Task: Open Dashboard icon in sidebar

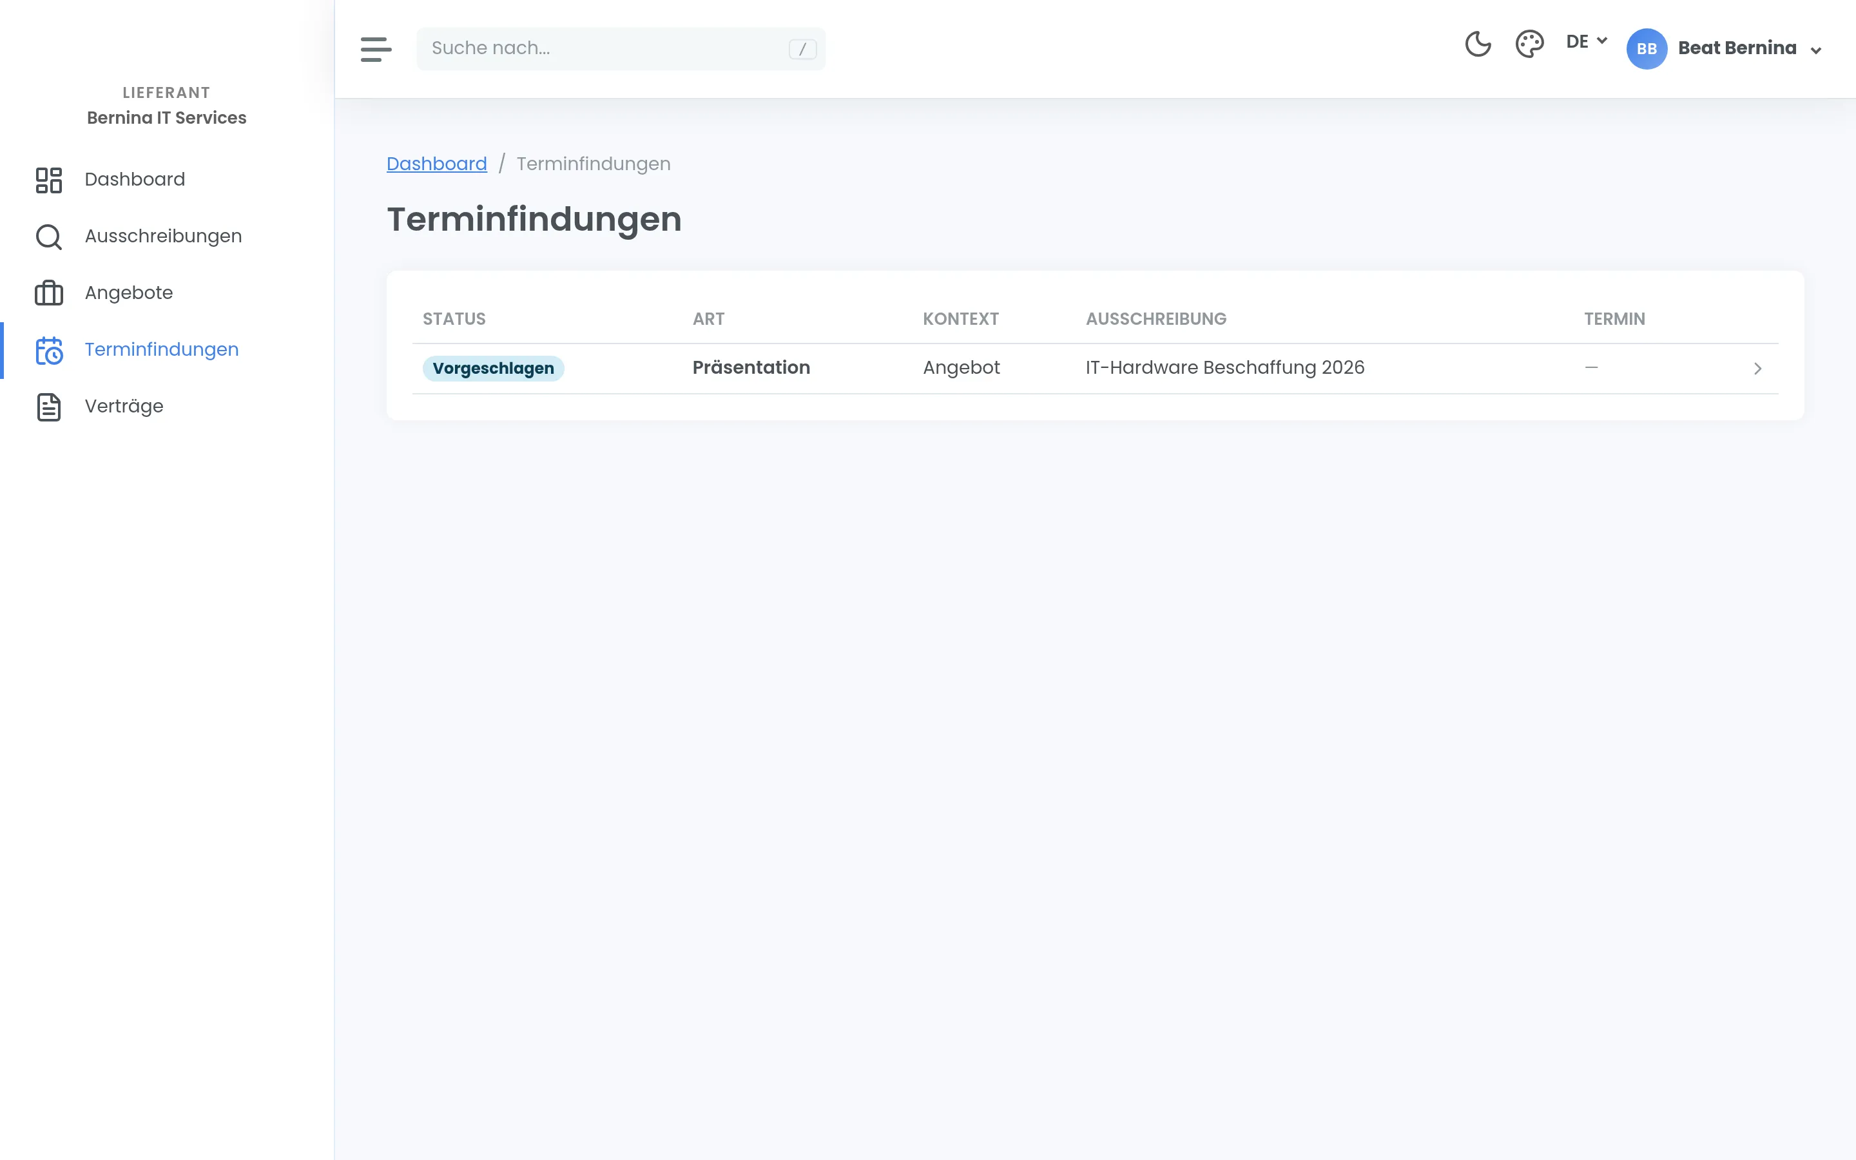Action: 49,180
